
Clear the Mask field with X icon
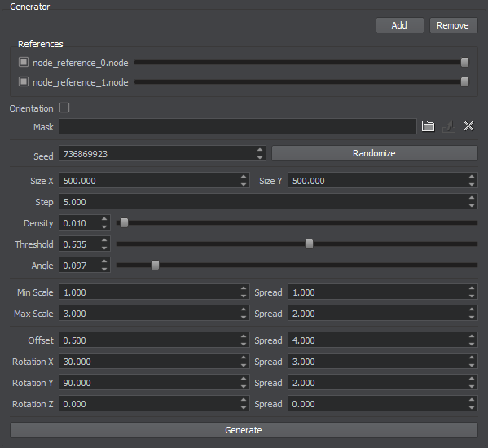(x=468, y=126)
